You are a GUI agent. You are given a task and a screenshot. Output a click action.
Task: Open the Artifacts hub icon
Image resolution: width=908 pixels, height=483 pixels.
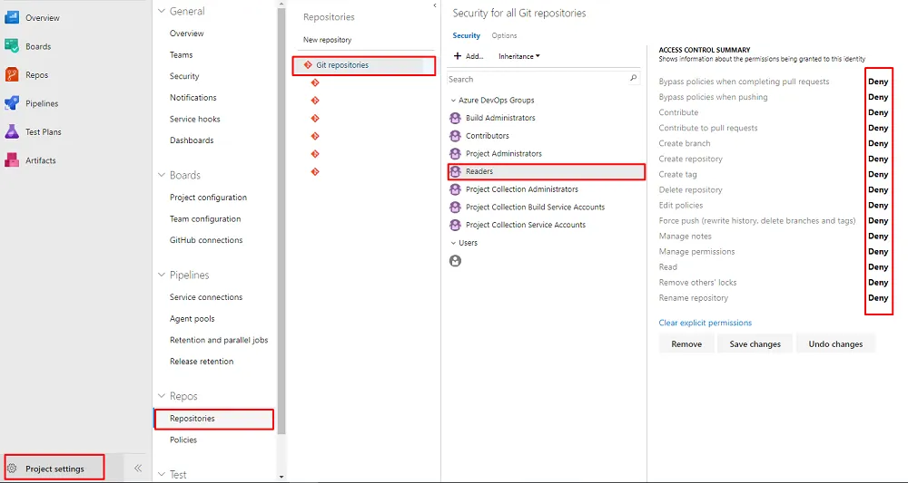[x=12, y=160]
